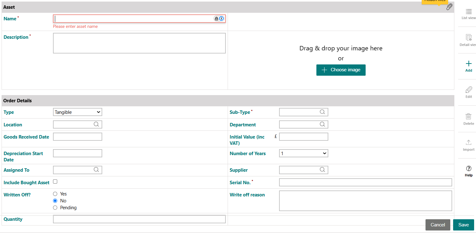
Task: Click the Order Details section header
Action: [x=228, y=101]
